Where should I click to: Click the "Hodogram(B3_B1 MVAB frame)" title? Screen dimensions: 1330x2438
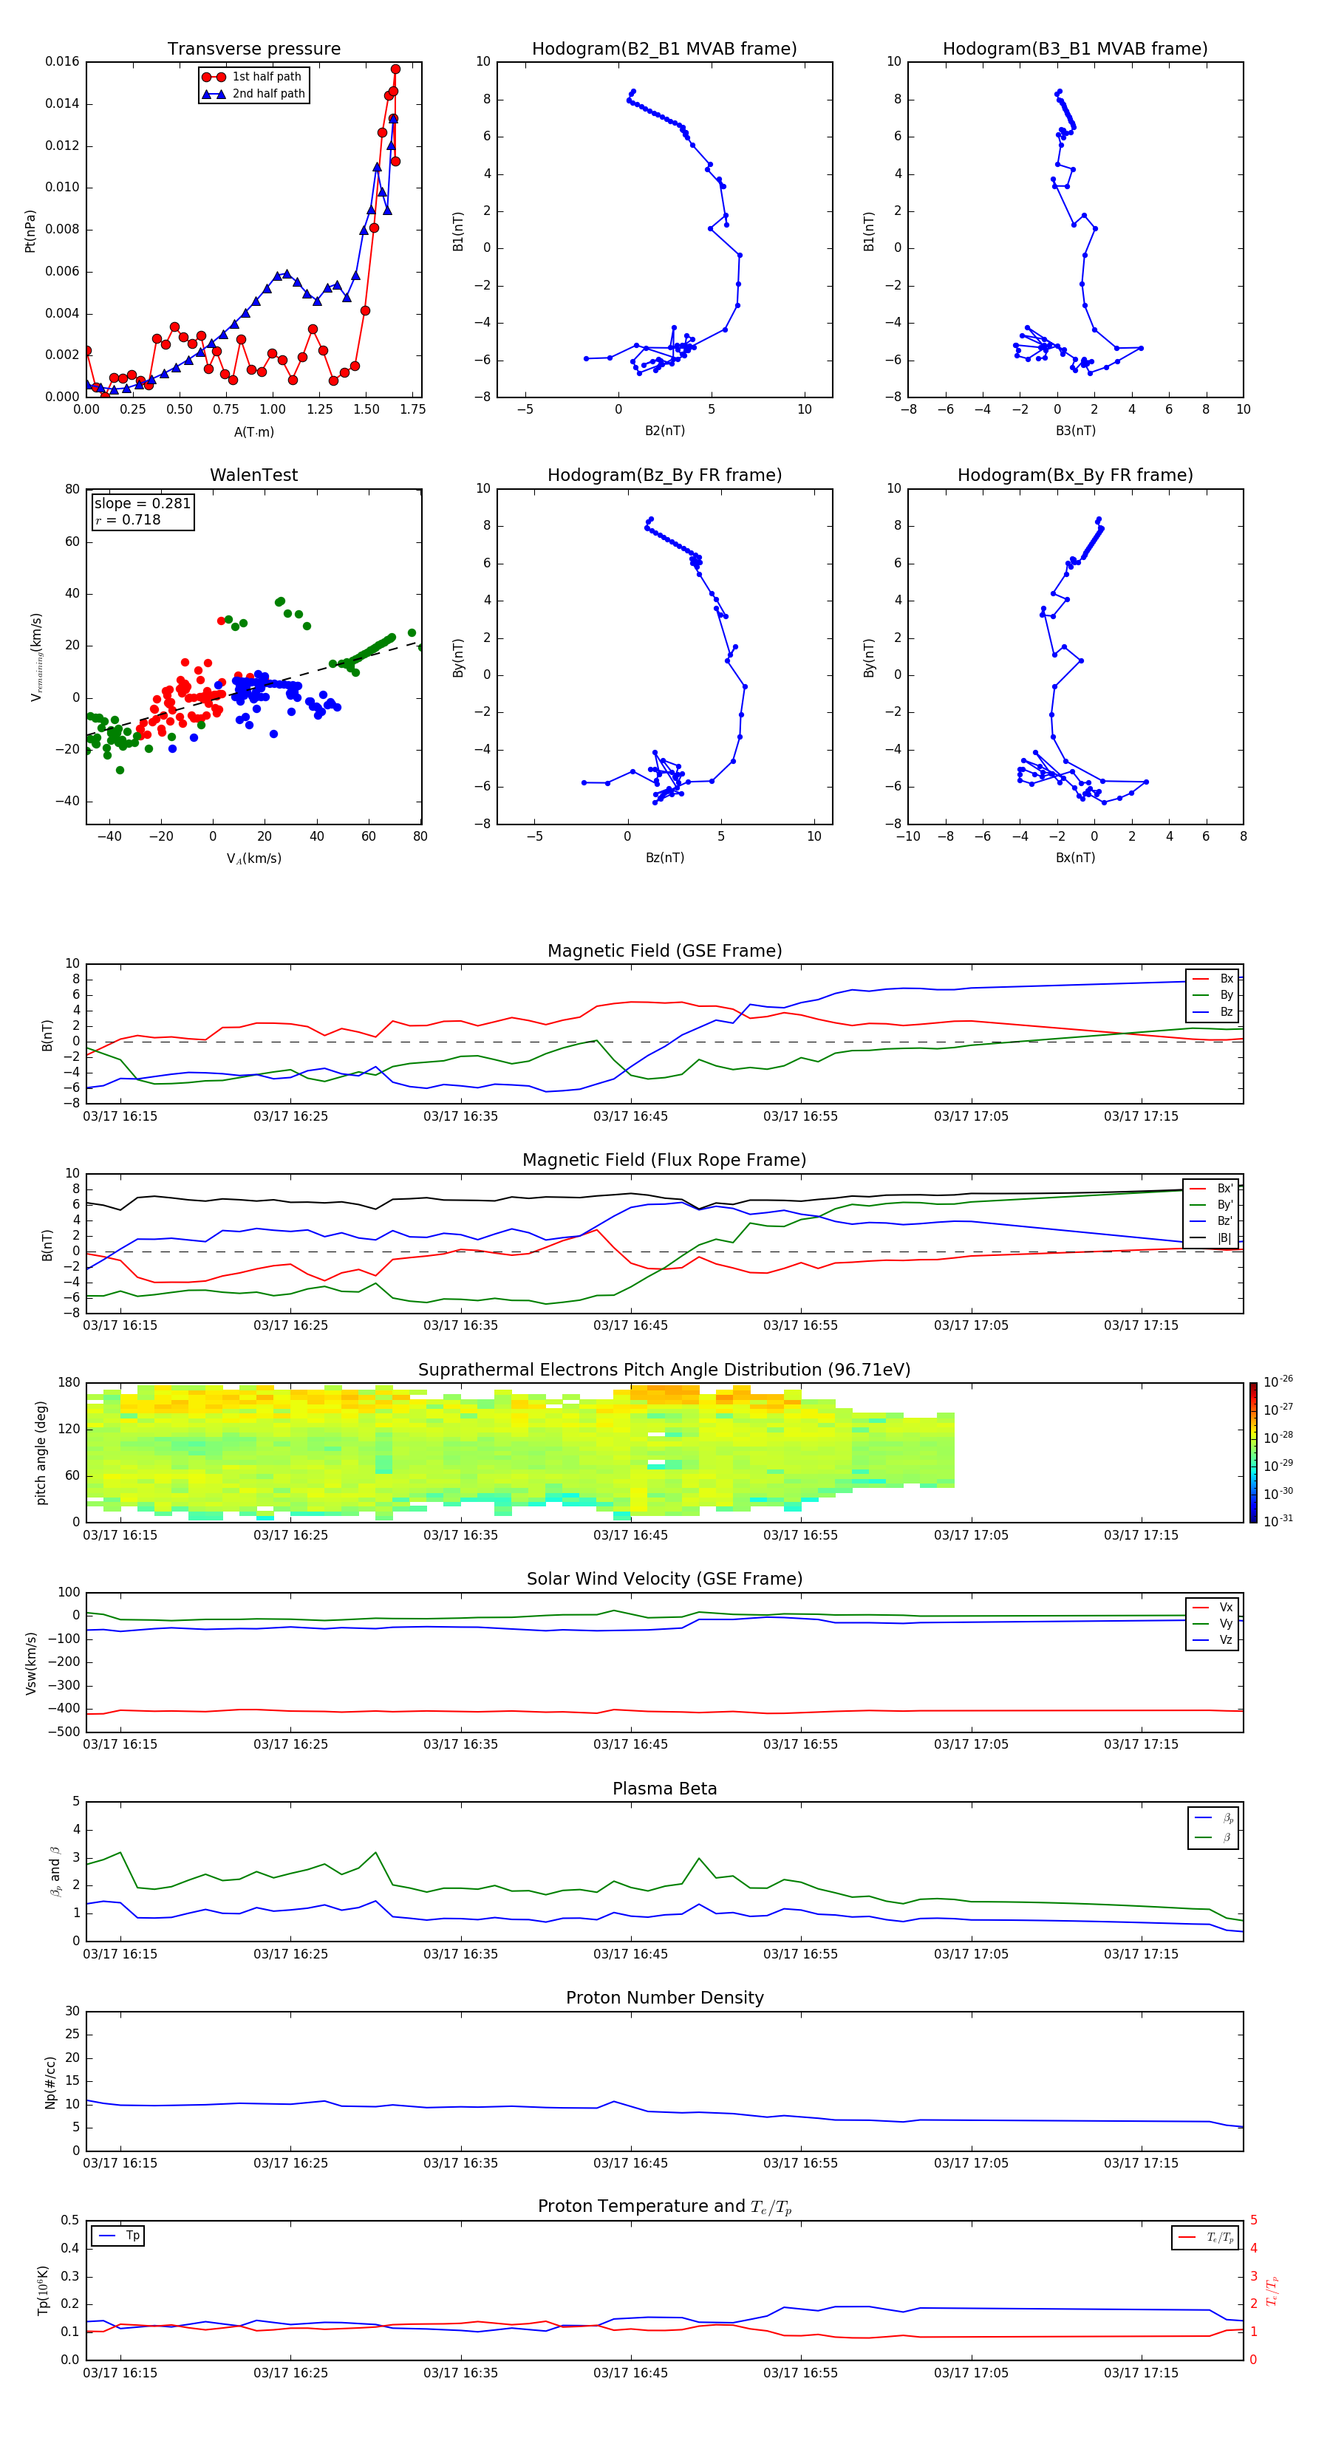point(1075,48)
